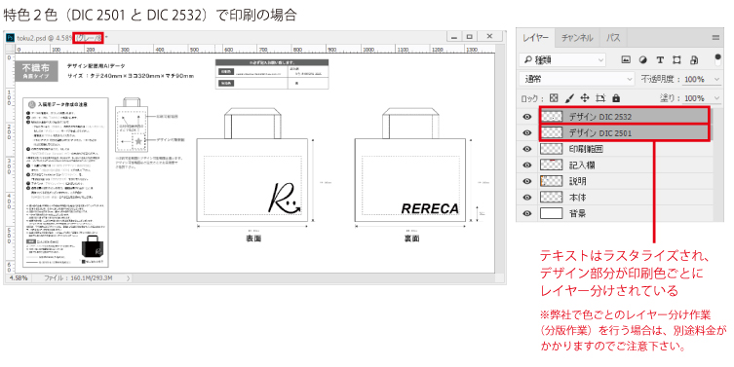Click the lock position move icon
Screen dimensions: 734x367
tap(585, 97)
